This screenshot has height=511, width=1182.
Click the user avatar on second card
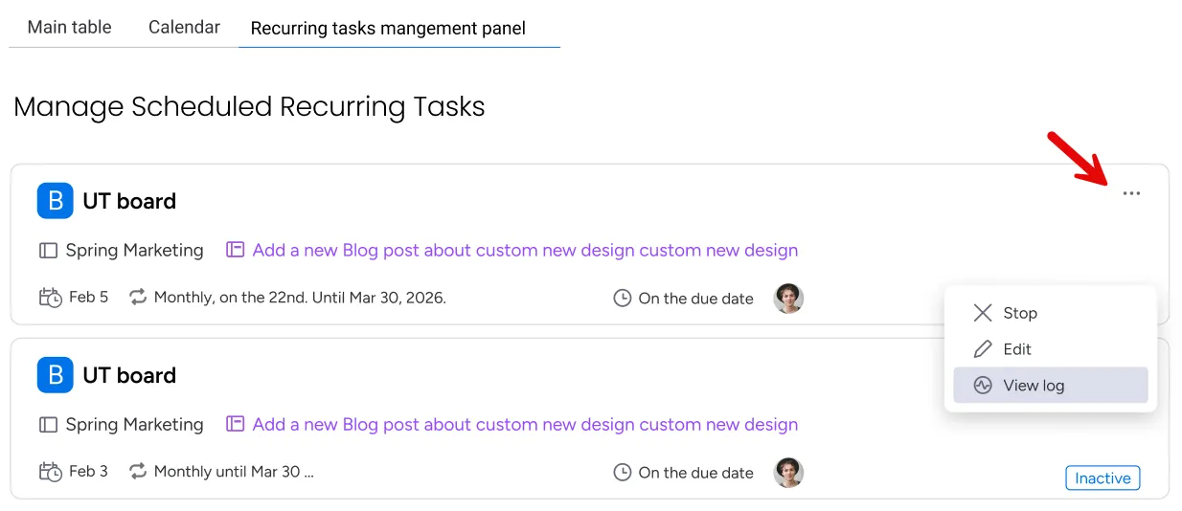click(x=788, y=473)
